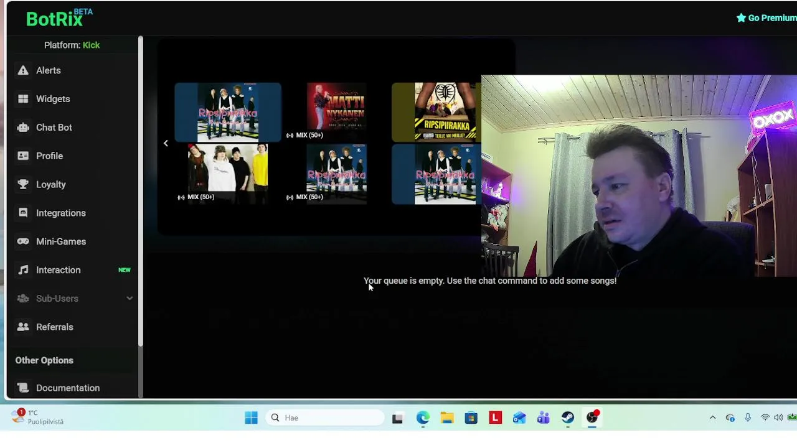Viewport: 797px width, 448px height.
Task: Click the Other Options heading
Action: 44,360
